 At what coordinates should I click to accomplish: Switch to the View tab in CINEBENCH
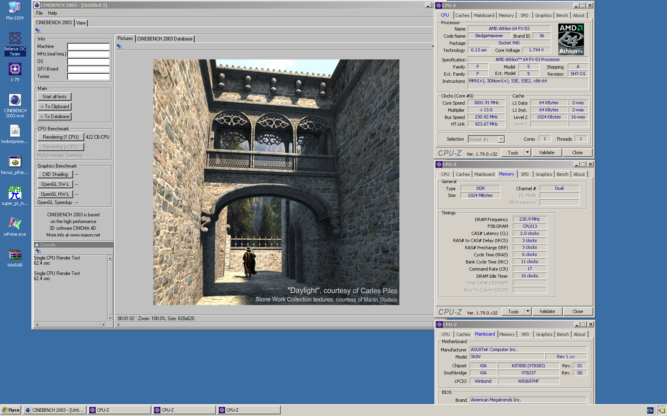(81, 23)
